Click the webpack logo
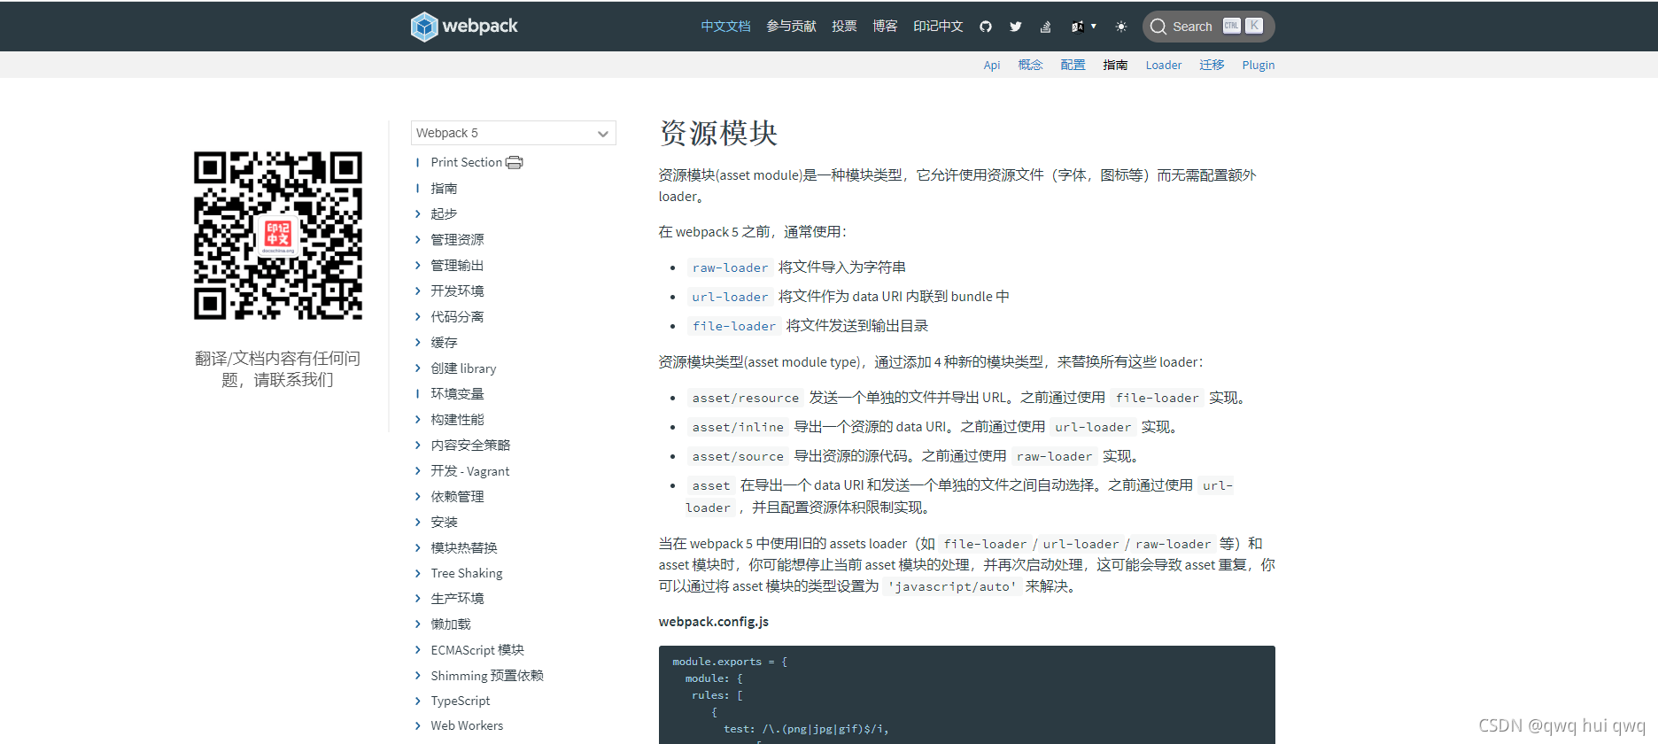Screen dimensions: 1658x744 [464, 27]
